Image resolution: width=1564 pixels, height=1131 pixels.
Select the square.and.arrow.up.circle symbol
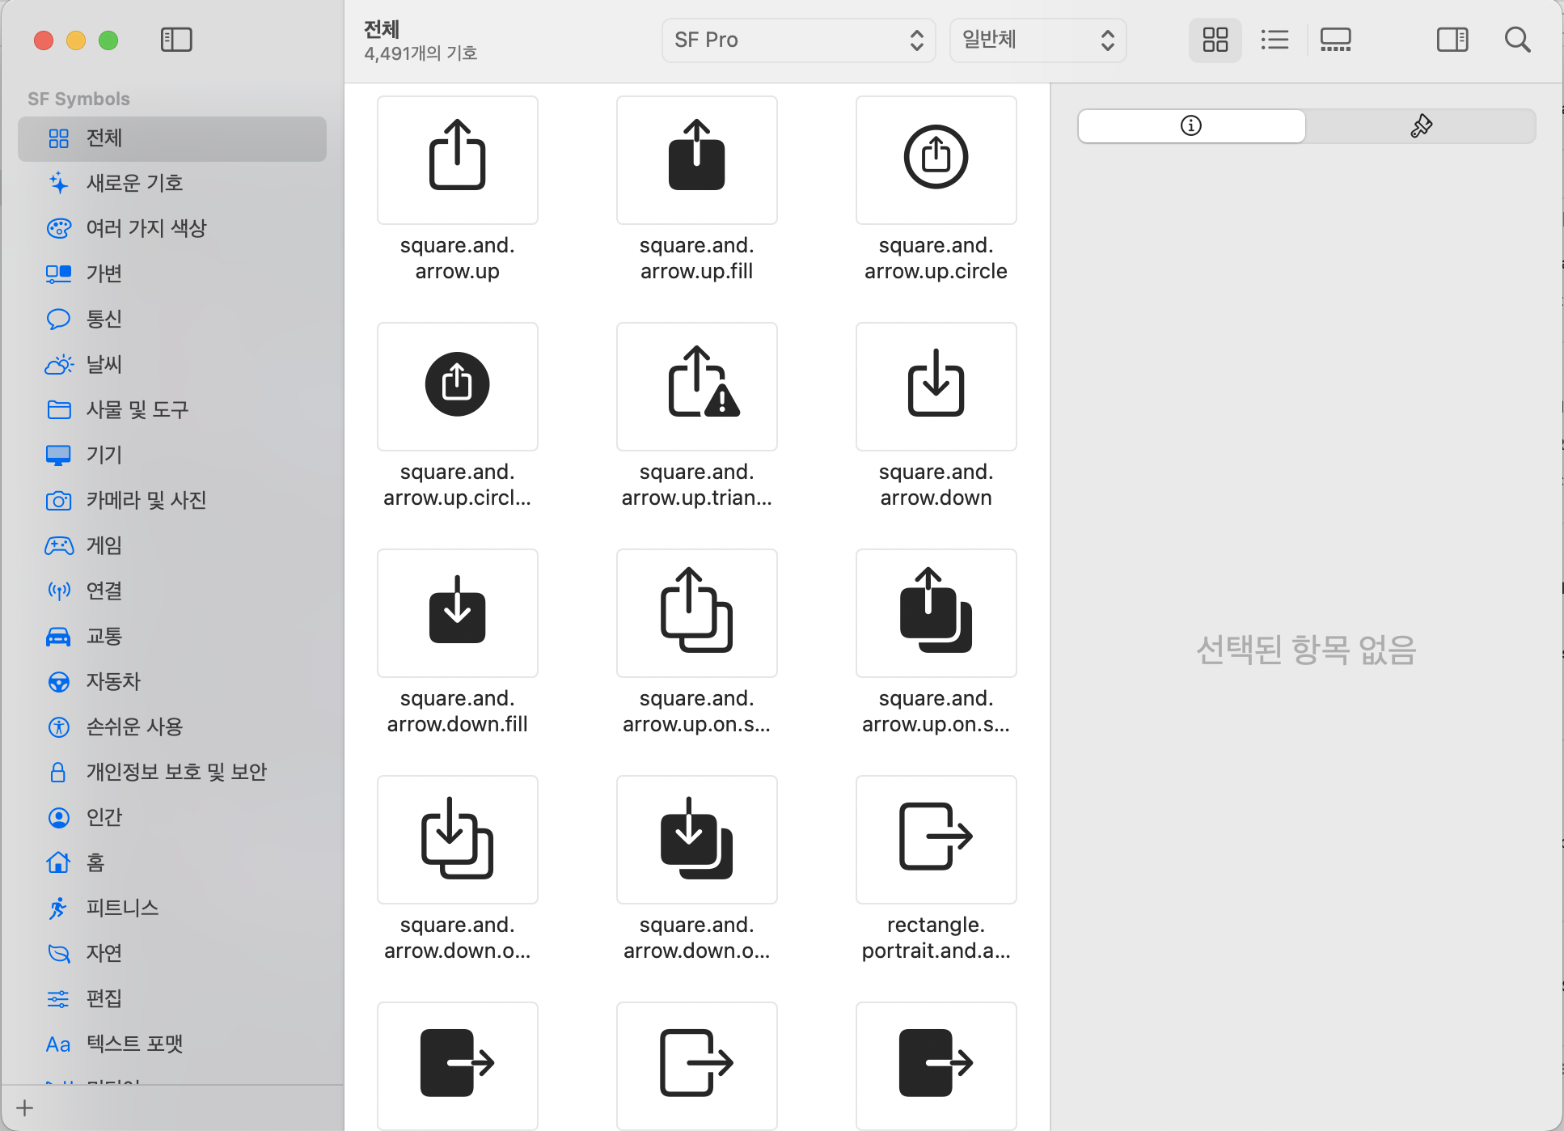tap(936, 160)
